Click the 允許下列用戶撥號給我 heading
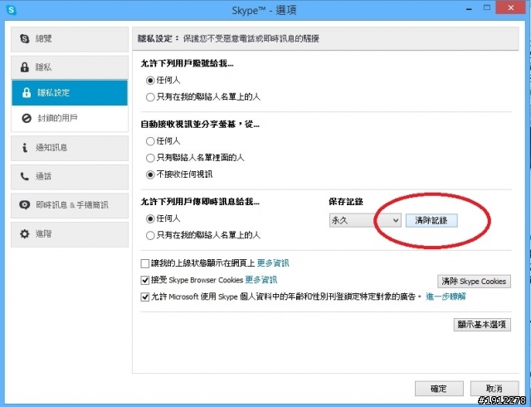 187,63
